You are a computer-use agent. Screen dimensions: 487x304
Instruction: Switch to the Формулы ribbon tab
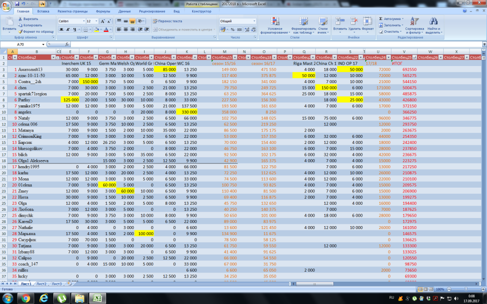pyautogui.click(x=103, y=10)
